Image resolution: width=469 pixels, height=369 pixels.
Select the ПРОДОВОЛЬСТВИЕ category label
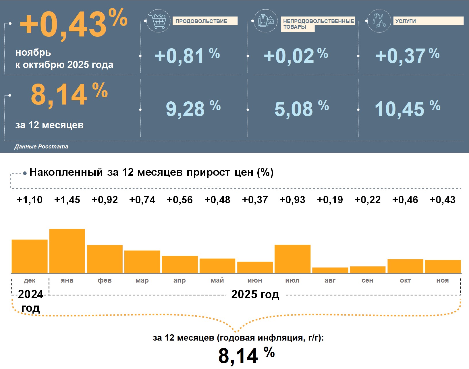[x=205, y=21]
